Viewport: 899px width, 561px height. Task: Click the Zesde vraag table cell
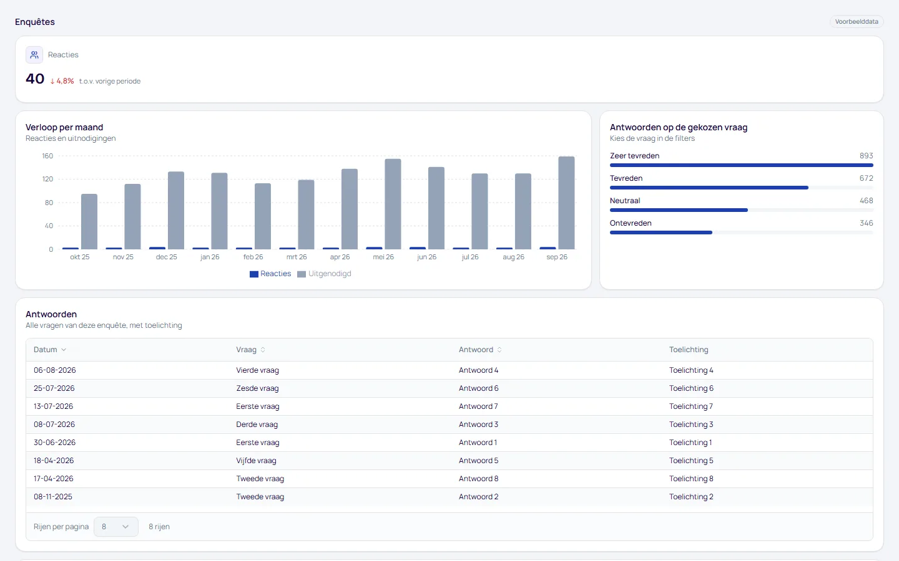pyautogui.click(x=257, y=388)
